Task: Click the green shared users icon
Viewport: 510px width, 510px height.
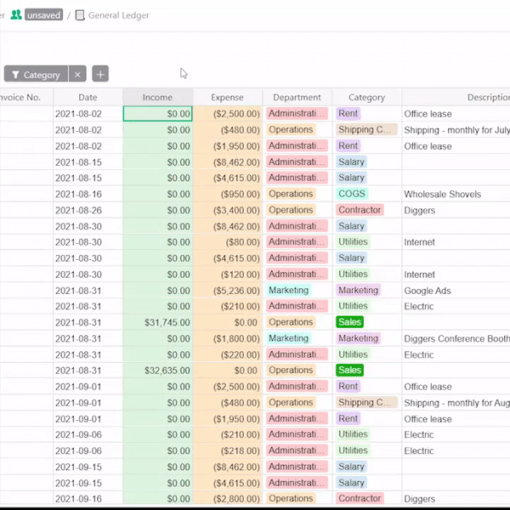Action: click(x=16, y=14)
